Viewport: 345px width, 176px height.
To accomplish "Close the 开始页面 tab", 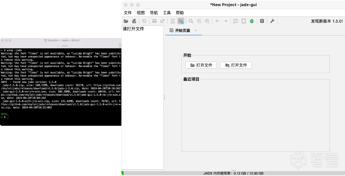I will pos(196,30).
